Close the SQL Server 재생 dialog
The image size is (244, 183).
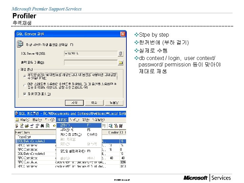click(x=123, y=34)
